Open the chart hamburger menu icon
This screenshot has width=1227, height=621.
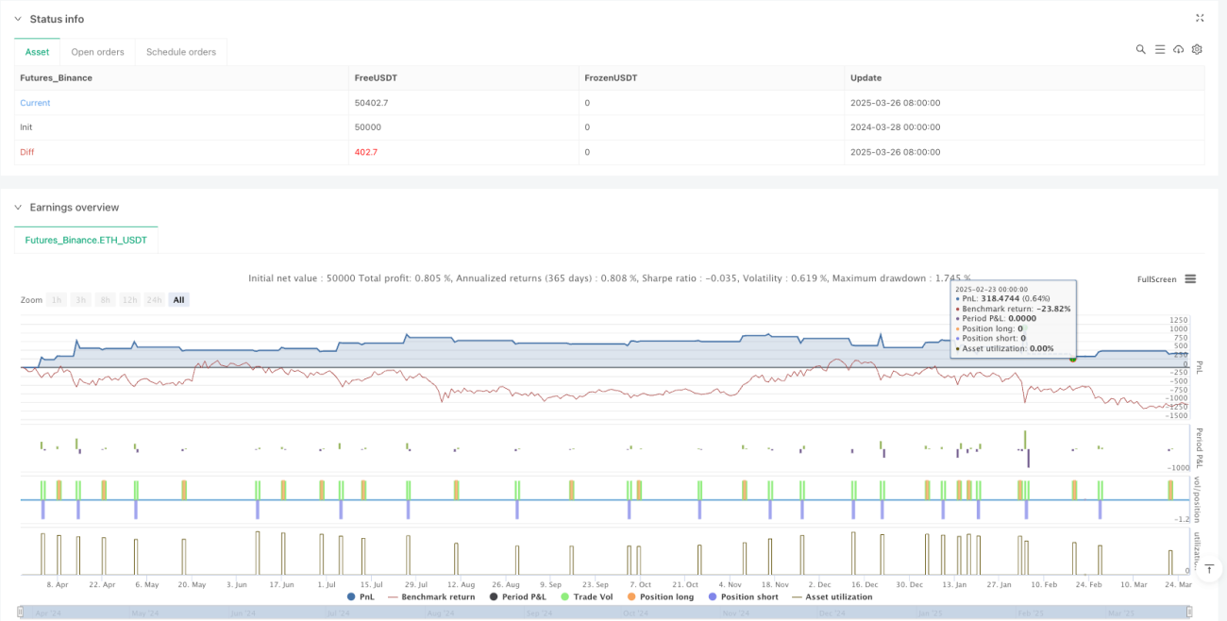click(x=1190, y=279)
